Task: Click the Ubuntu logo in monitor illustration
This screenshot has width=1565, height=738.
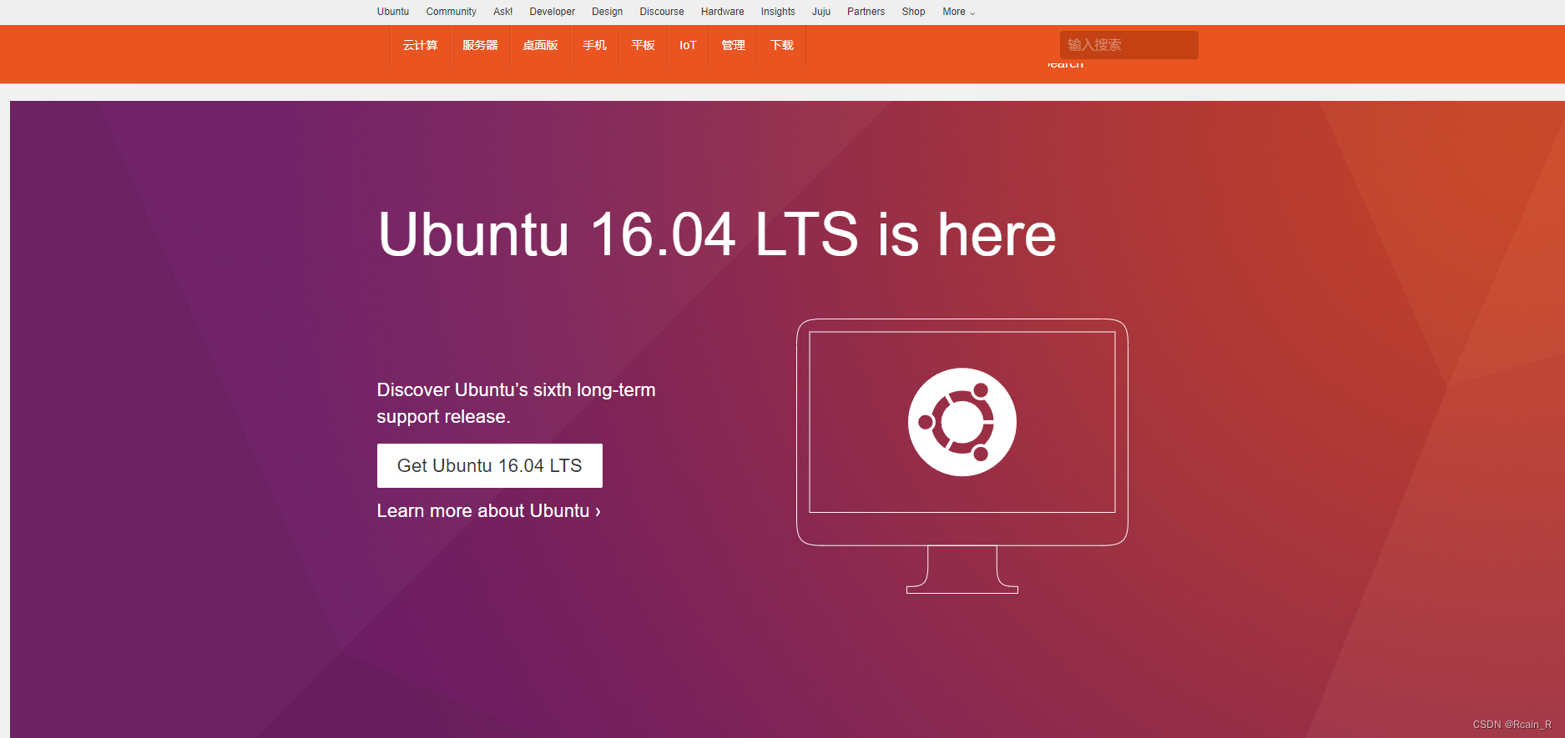Action: [x=962, y=422]
